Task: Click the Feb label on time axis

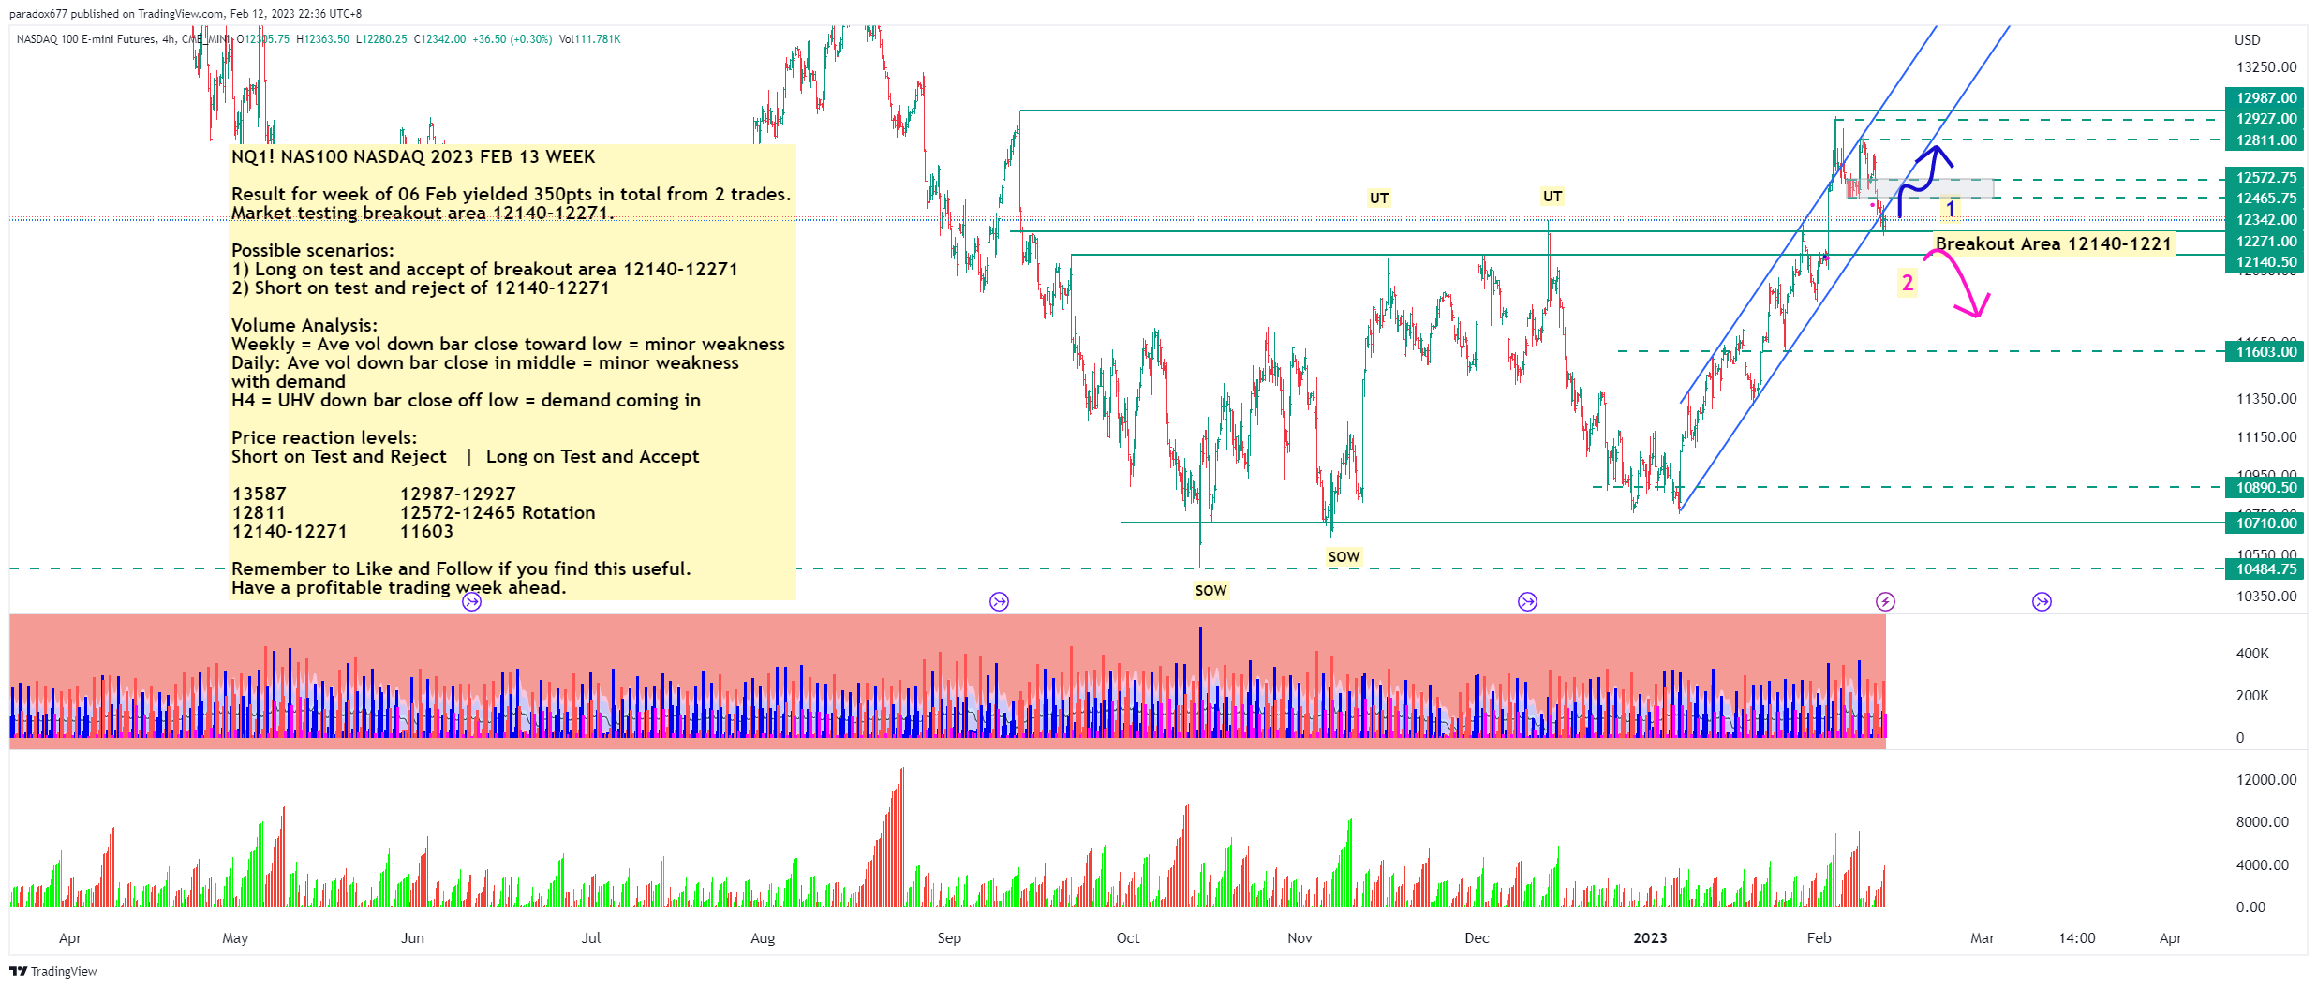Action: 1819,938
